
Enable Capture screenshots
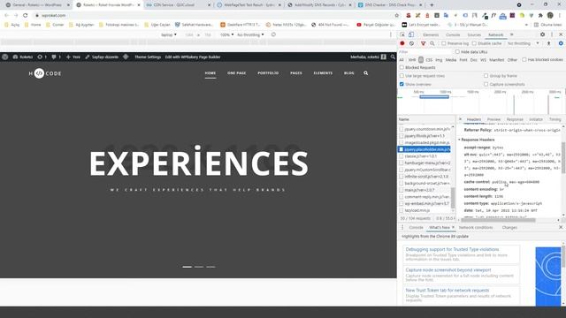click(486, 84)
